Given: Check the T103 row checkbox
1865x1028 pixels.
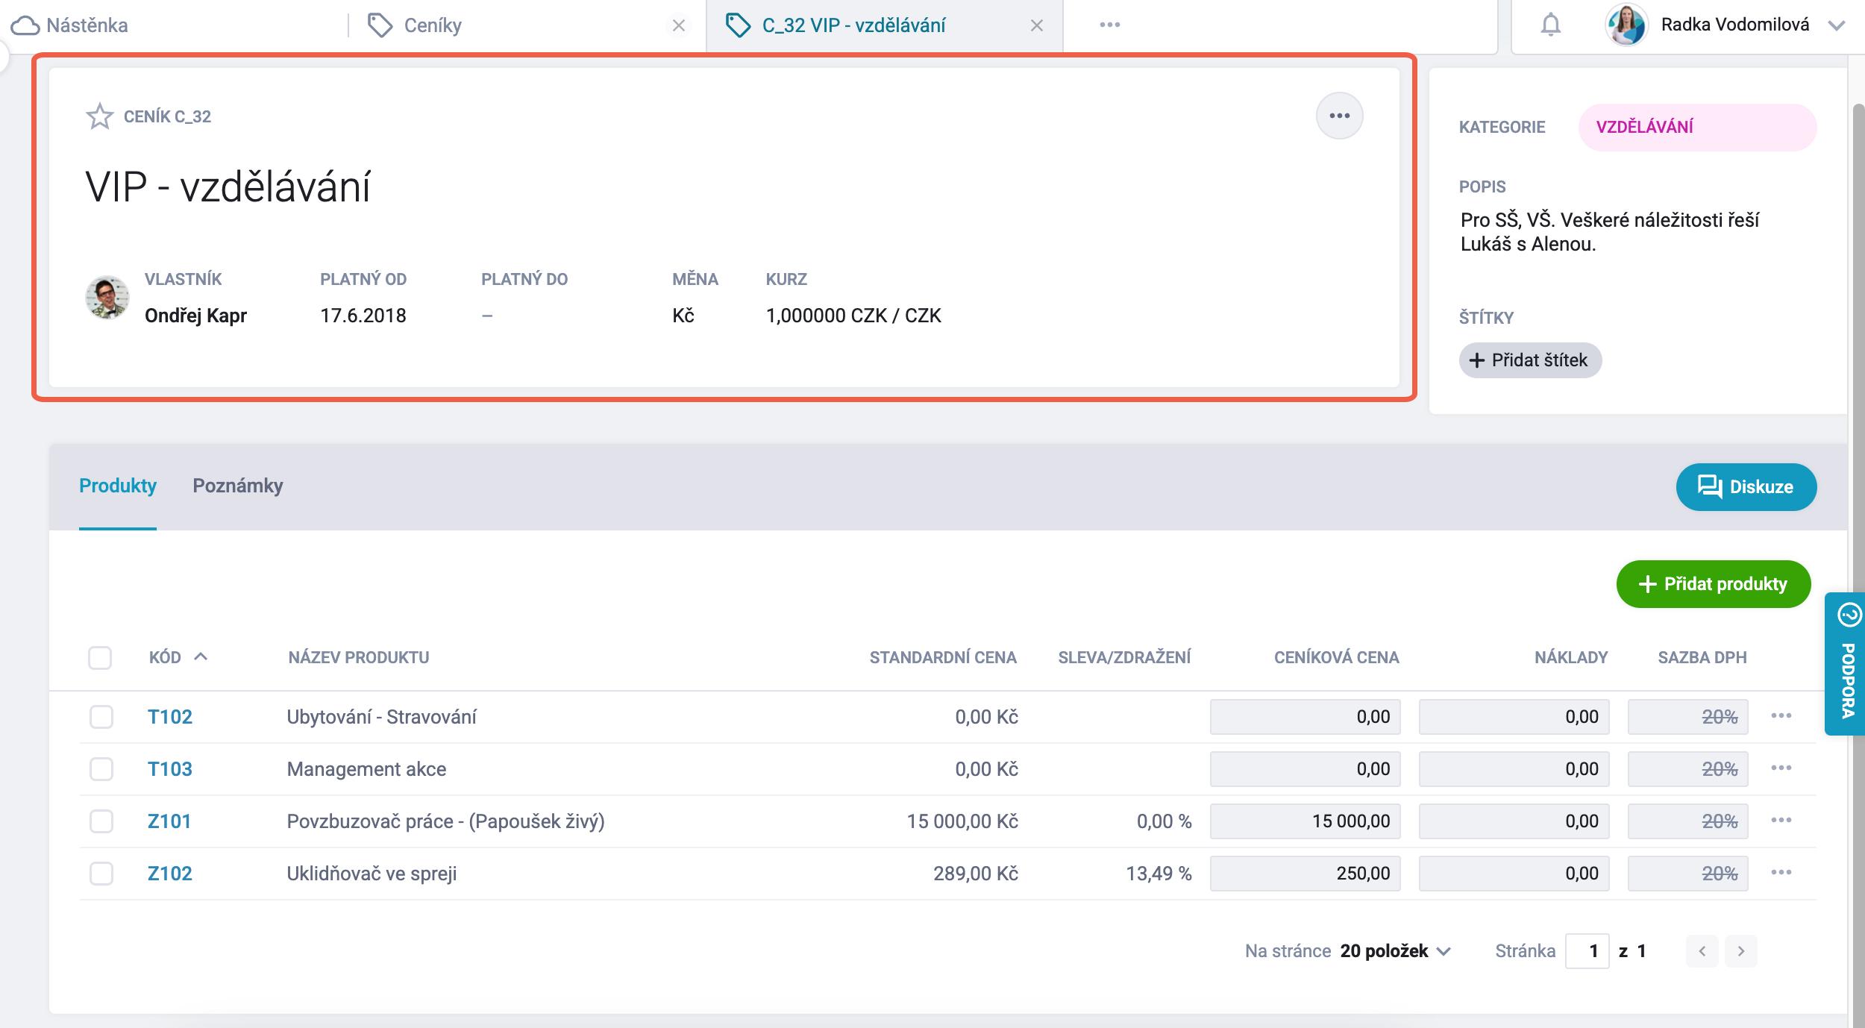Looking at the screenshot, I should click(101, 769).
